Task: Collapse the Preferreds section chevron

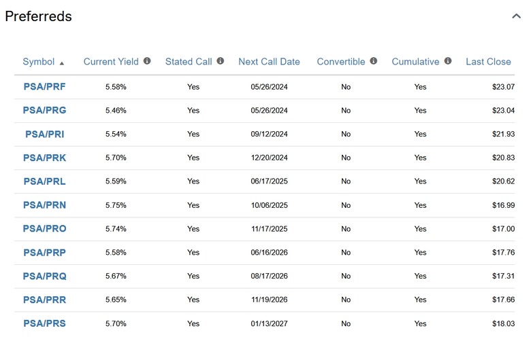Action: coord(516,16)
